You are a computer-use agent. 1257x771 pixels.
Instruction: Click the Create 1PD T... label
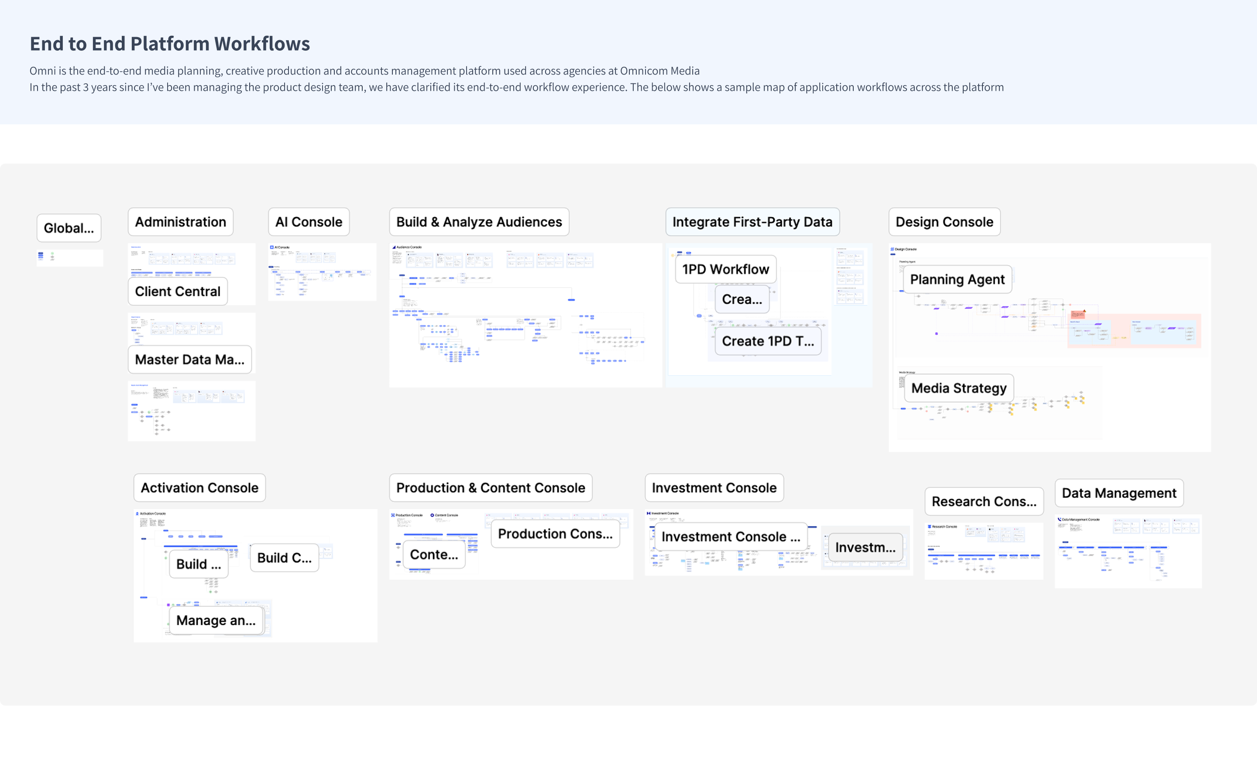pos(767,341)
